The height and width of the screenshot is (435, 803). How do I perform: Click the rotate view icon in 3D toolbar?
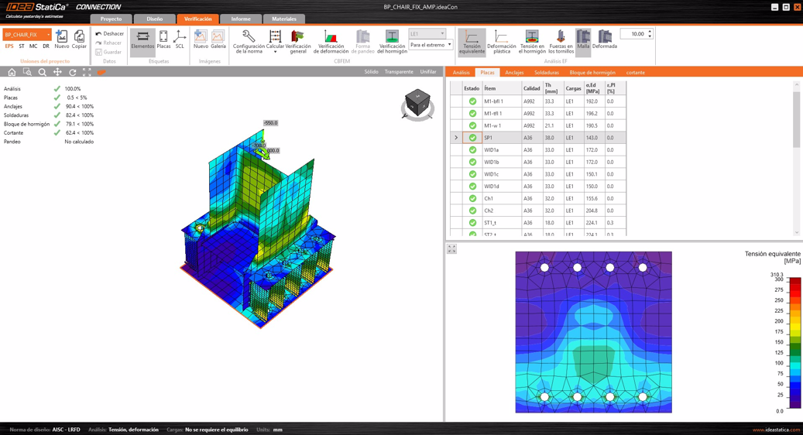[x=73, y=72]
